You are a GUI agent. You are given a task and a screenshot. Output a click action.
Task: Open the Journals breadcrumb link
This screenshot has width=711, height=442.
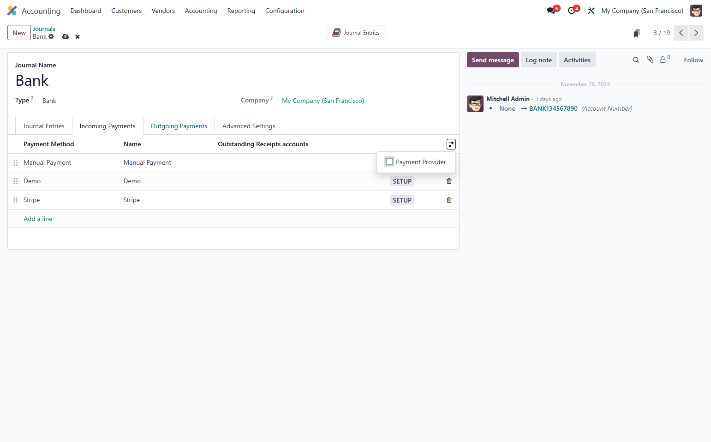pos(44,29)
